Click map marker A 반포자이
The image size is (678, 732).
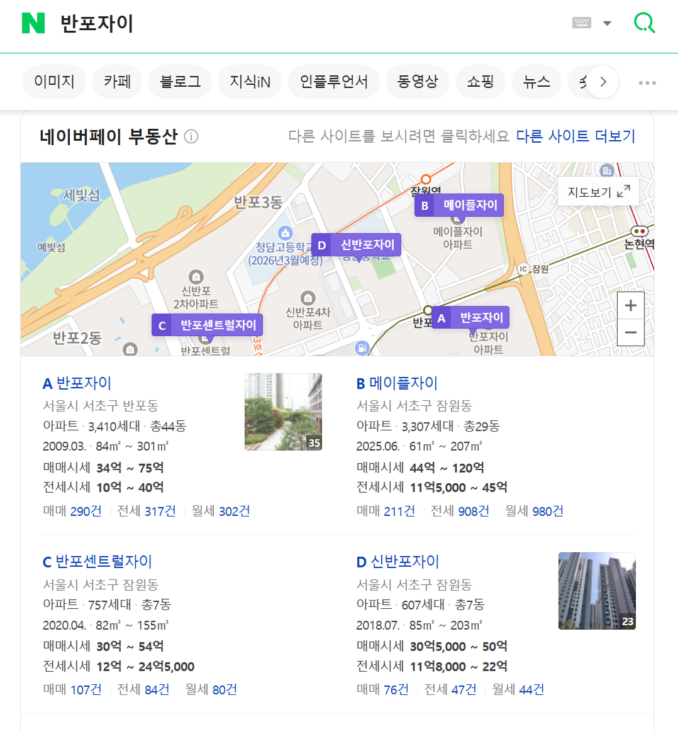470,317
